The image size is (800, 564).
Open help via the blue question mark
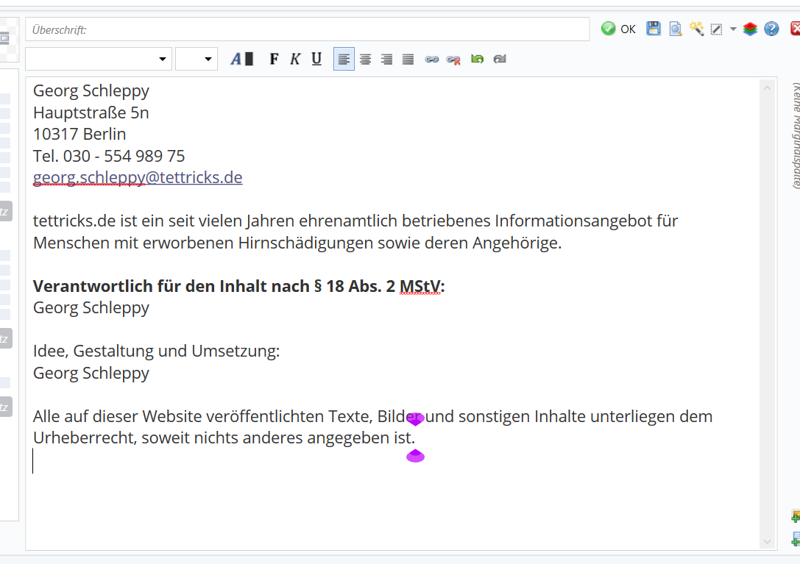tap(771, 29)
